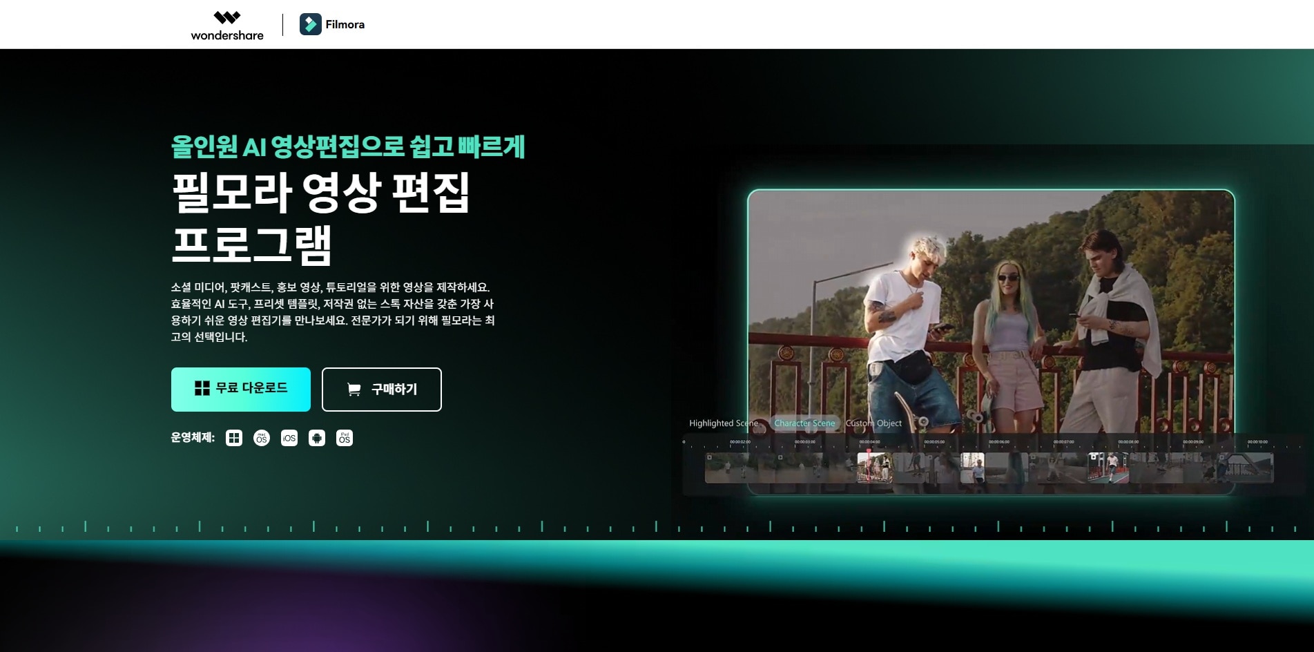
Task: Click the 올인원 AI 영상편집으로 쉽고 빠르게 tagline
Action: point(348,146)
